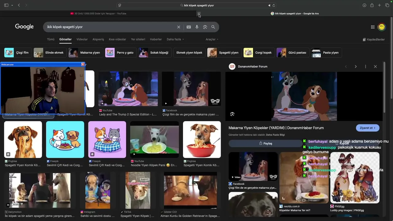Image resolution: width=393 pixels, height=221 pixels.
Task: Click the Google search text field
Action: (111, 27)
